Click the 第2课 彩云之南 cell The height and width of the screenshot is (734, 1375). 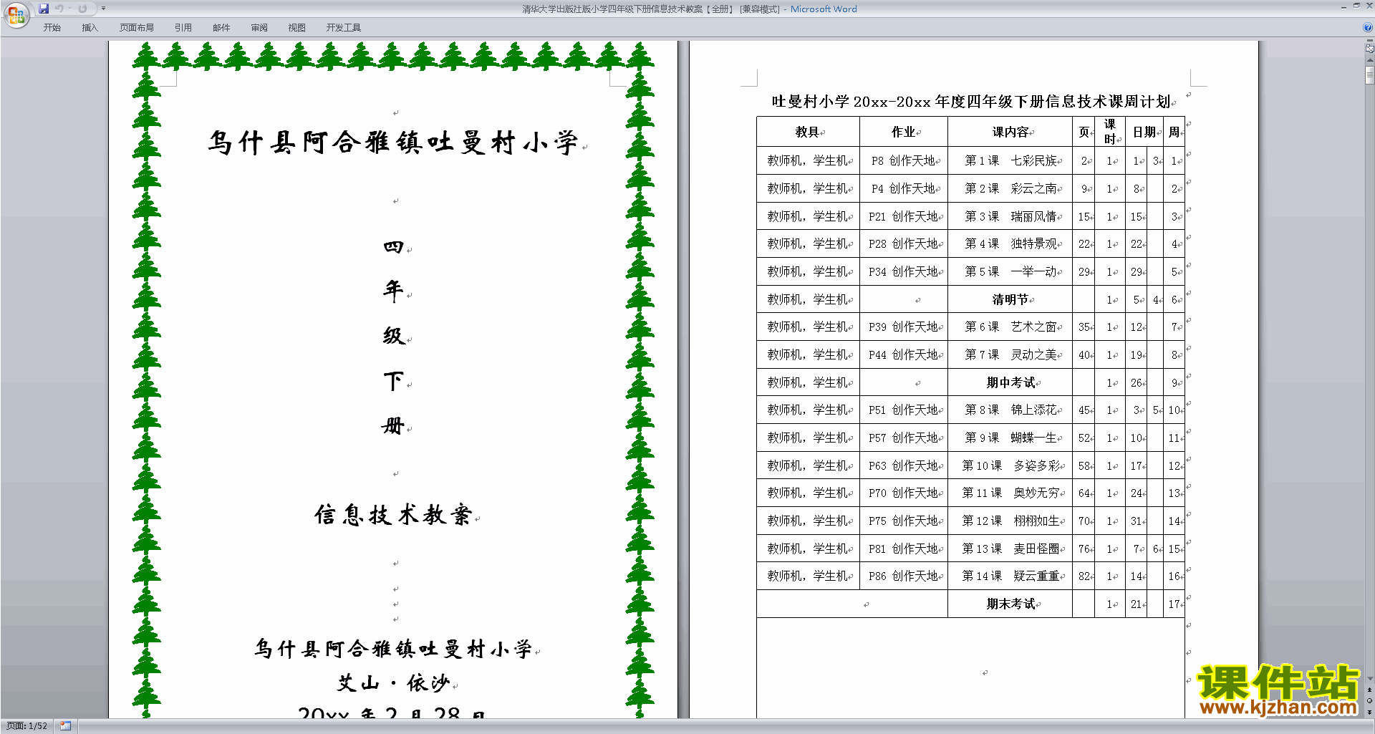point(1010,189)
